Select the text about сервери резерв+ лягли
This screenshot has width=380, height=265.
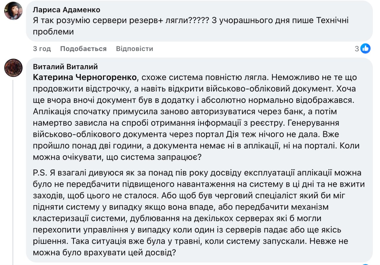pyautogui.click(x=119, y=20)
